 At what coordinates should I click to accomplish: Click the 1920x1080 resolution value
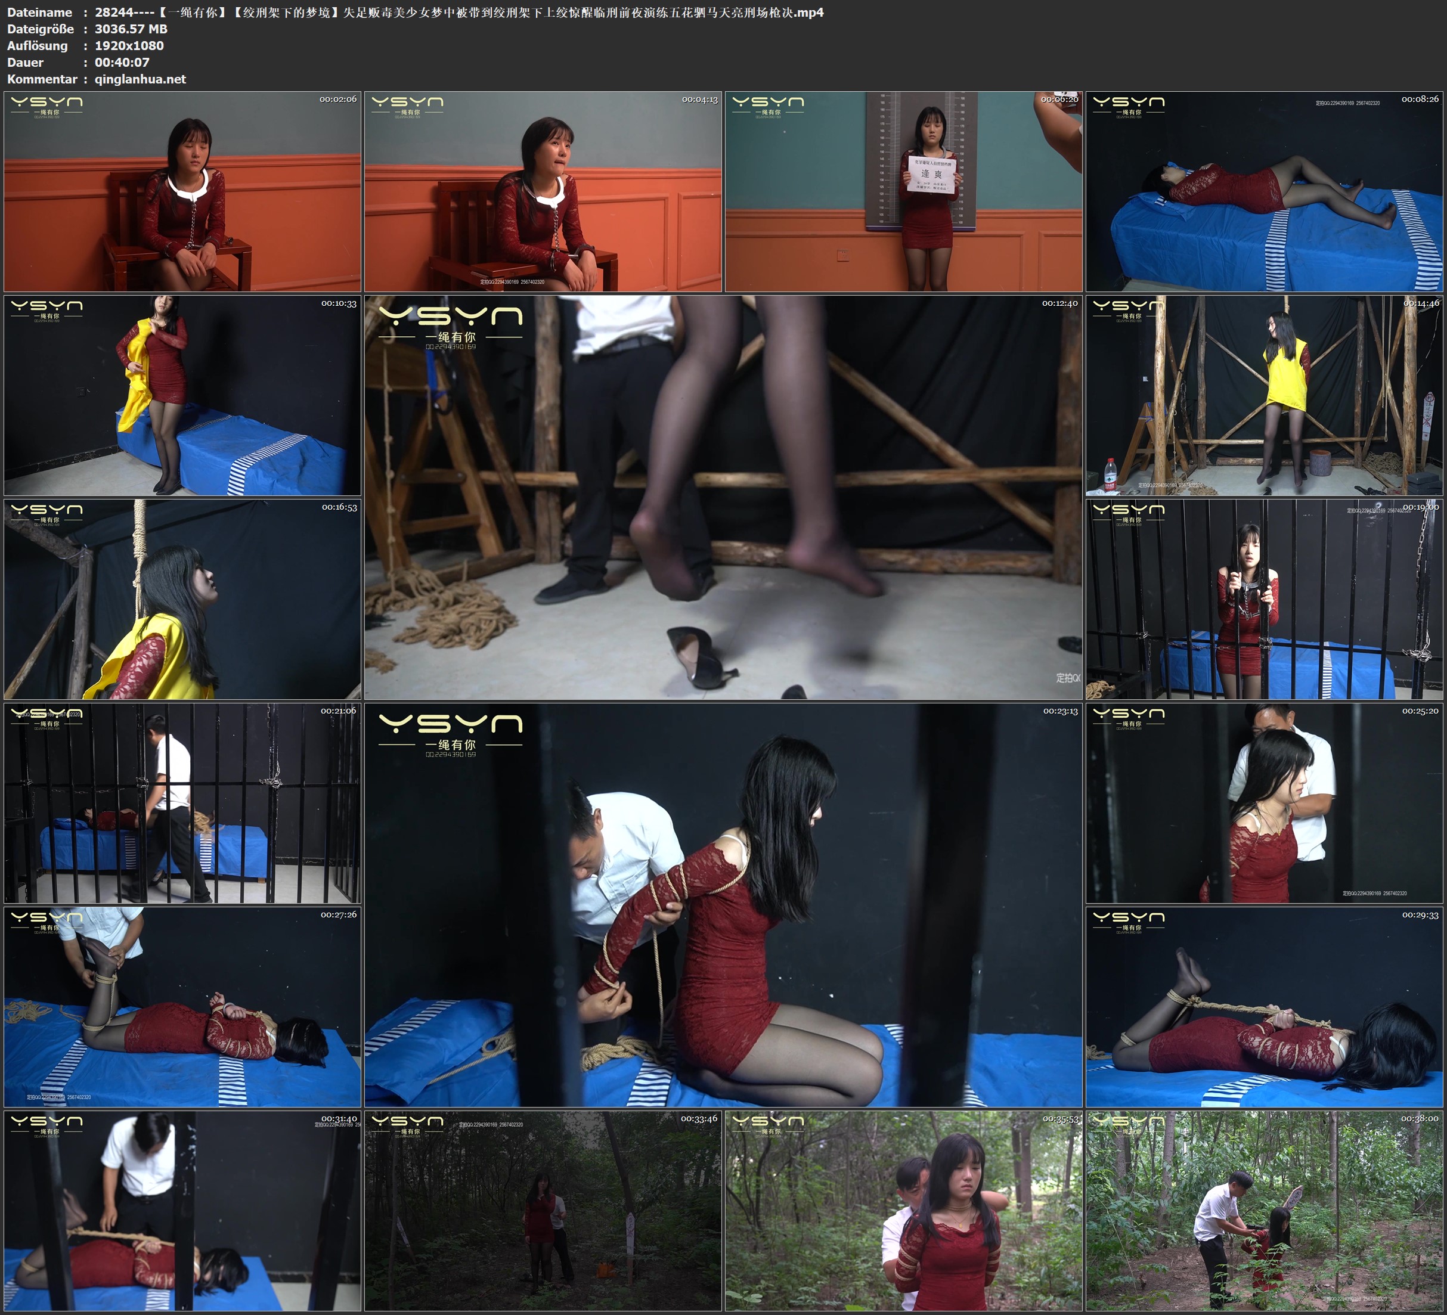pos(129,45)
